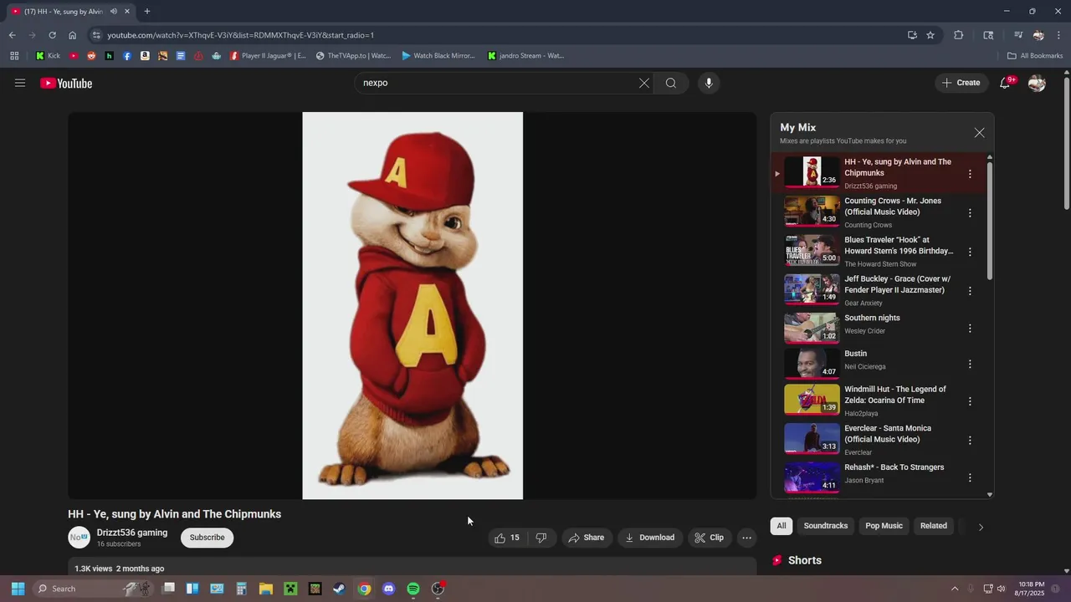
Task: Click Drizzt536 gaming channel avatar
Action: (79, 538)
